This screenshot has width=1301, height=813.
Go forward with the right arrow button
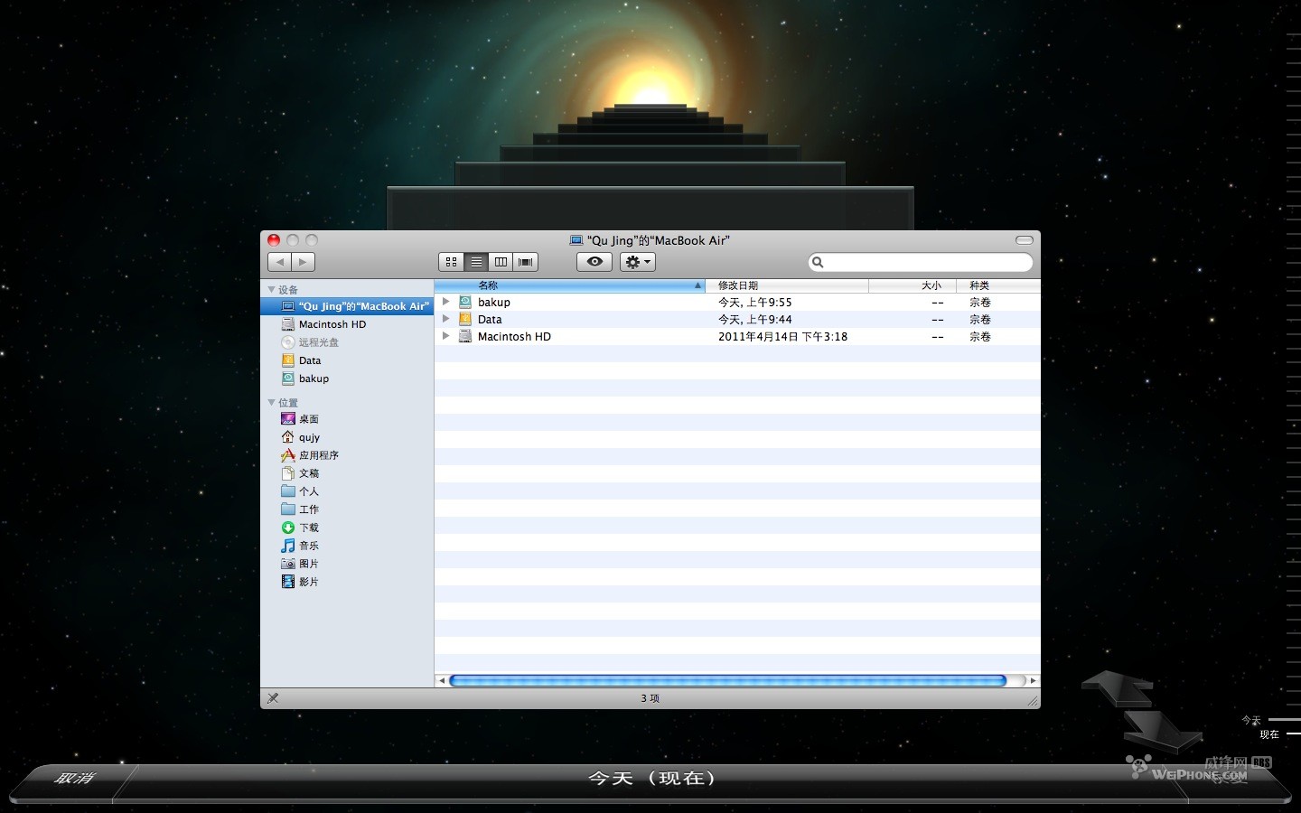303,262
